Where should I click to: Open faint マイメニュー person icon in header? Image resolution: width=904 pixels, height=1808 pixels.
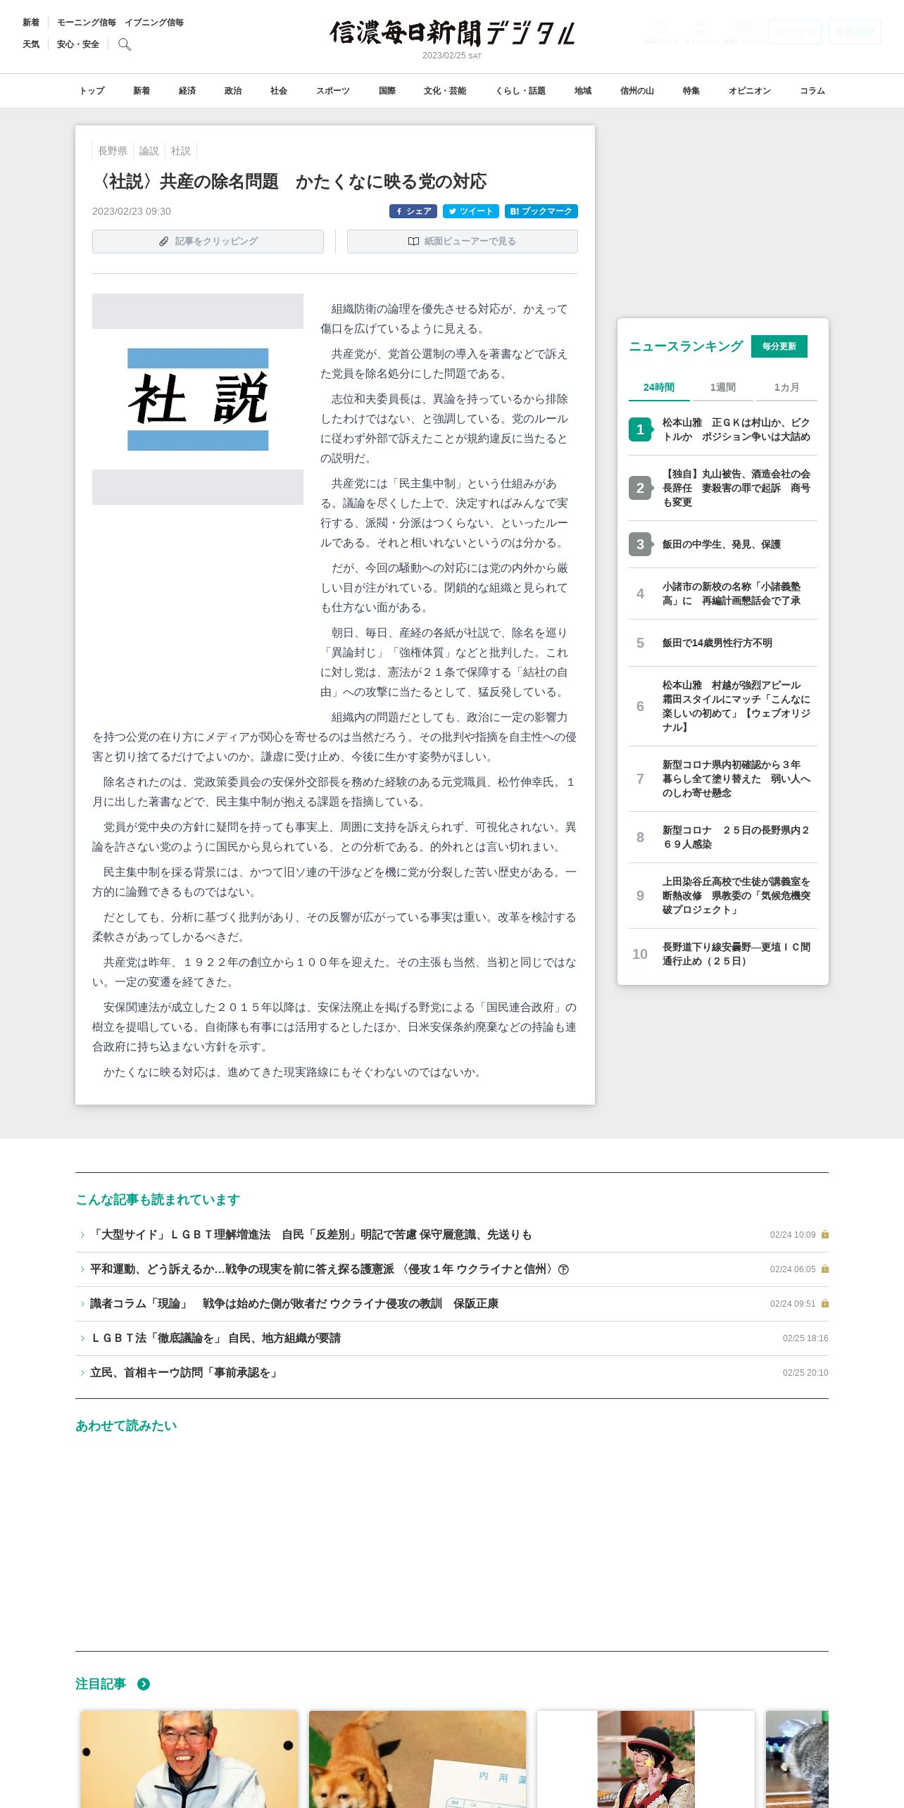click(x=701, y=32)
